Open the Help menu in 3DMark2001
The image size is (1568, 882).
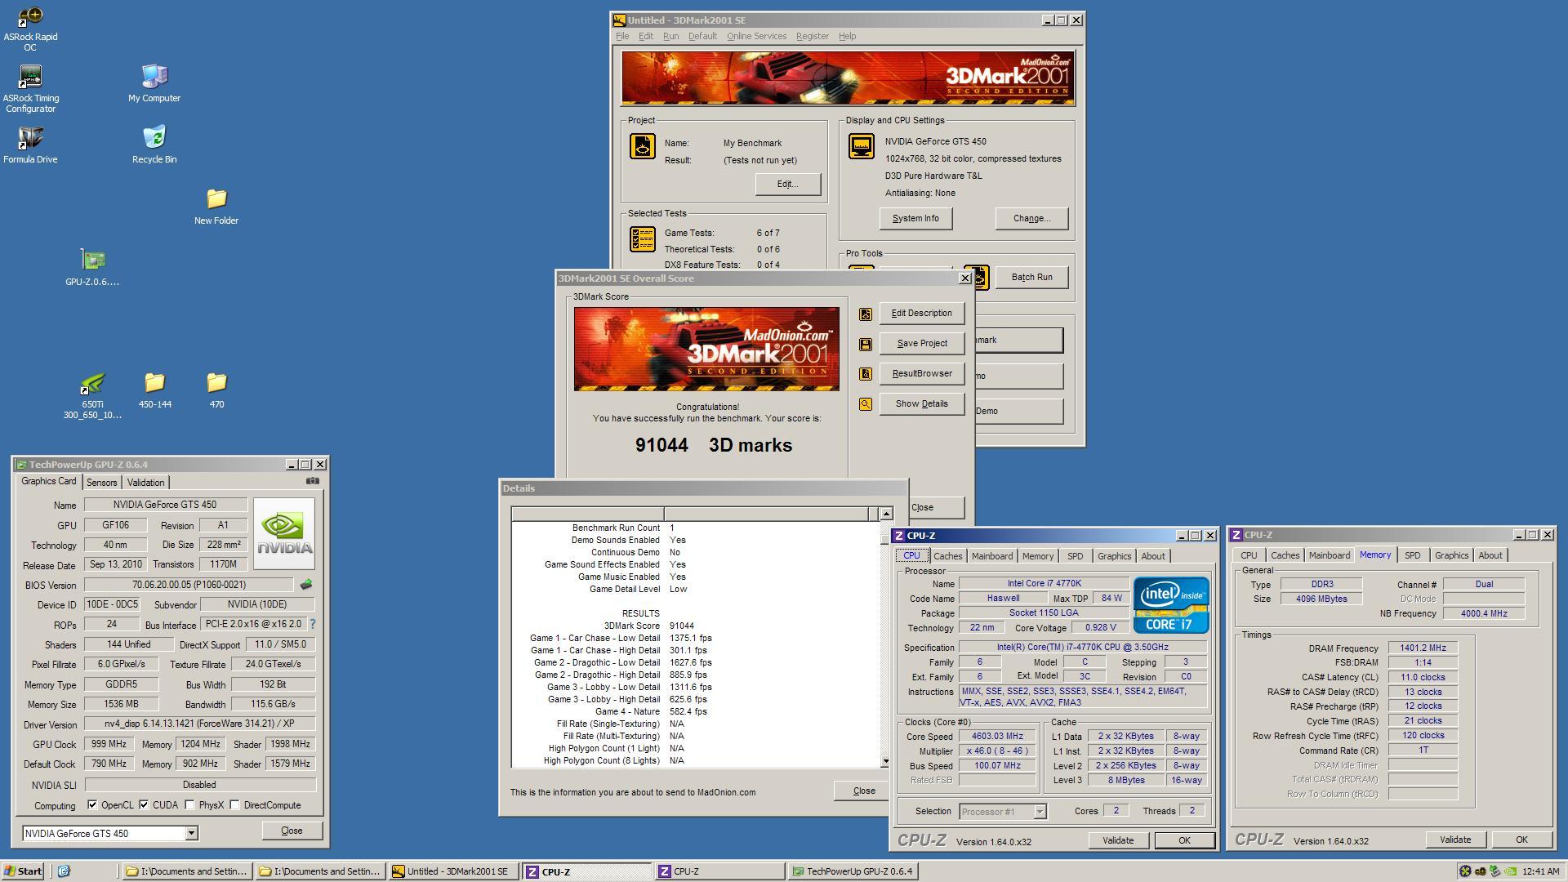pos(848,36)
